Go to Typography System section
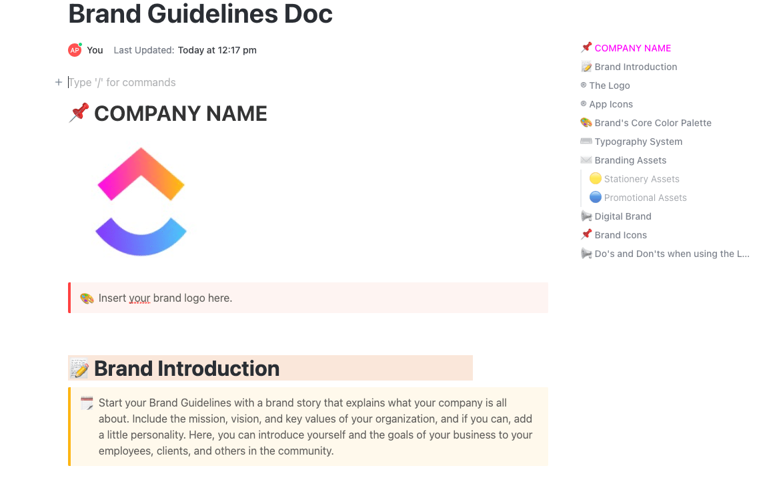The image size is (771, 486). point(638,142)
